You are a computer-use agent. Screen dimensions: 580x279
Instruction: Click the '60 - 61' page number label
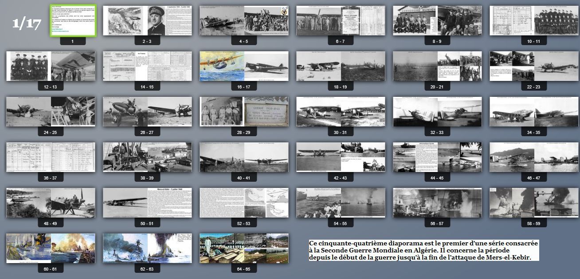click(x=51, y=269)
